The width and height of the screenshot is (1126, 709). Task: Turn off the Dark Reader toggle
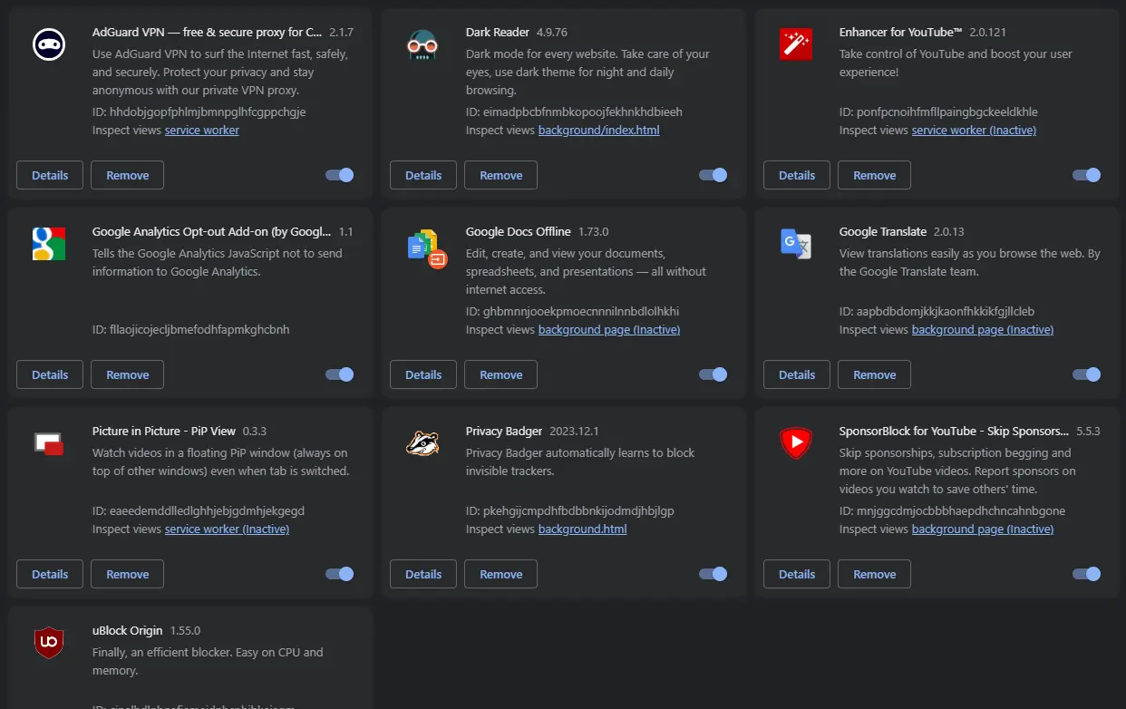point(713,175)
